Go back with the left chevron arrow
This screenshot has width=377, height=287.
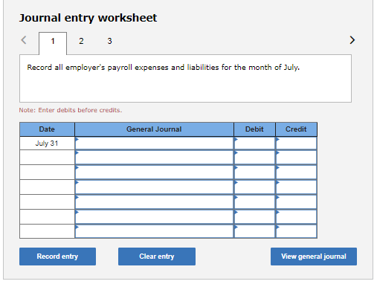24,40
